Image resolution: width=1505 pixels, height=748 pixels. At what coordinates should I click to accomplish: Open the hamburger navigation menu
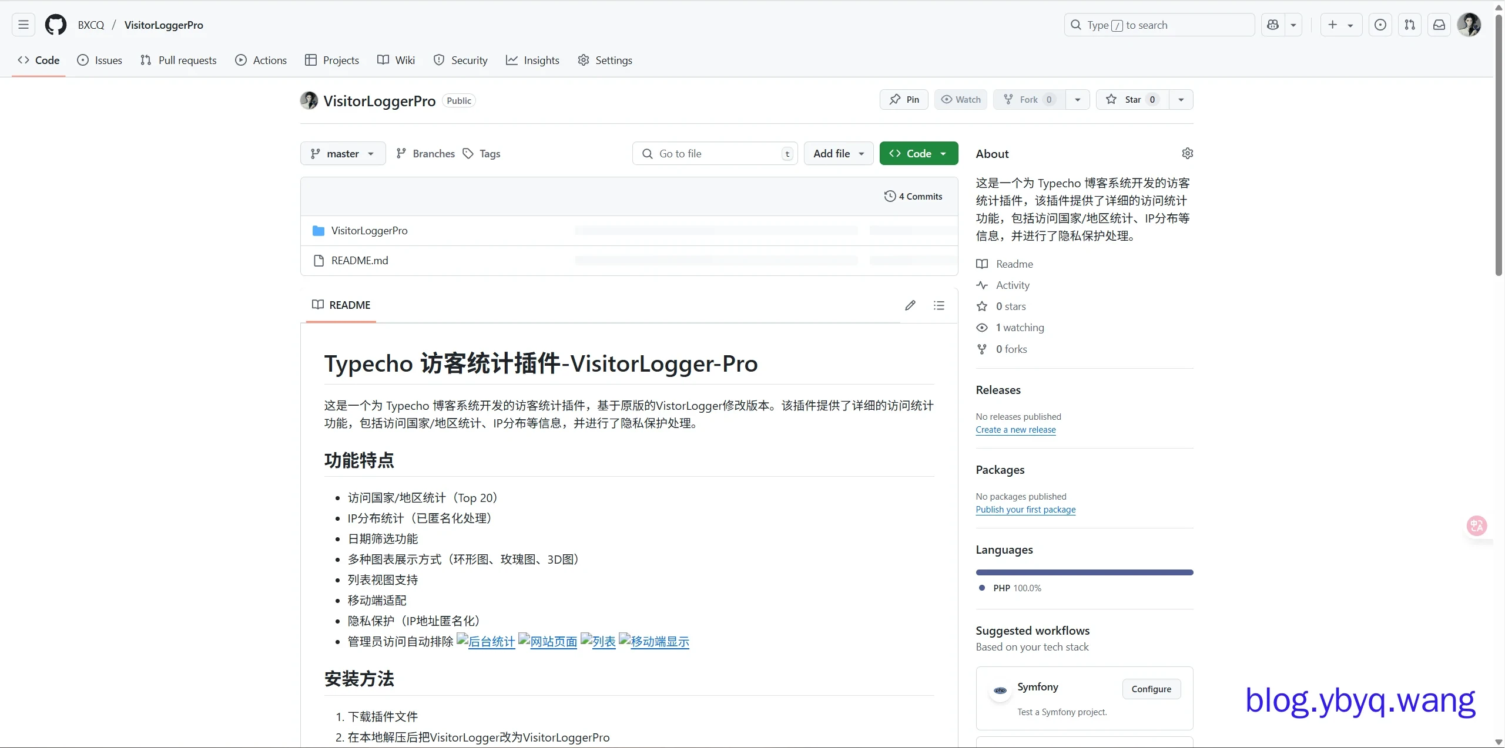(x=24, y=25)
